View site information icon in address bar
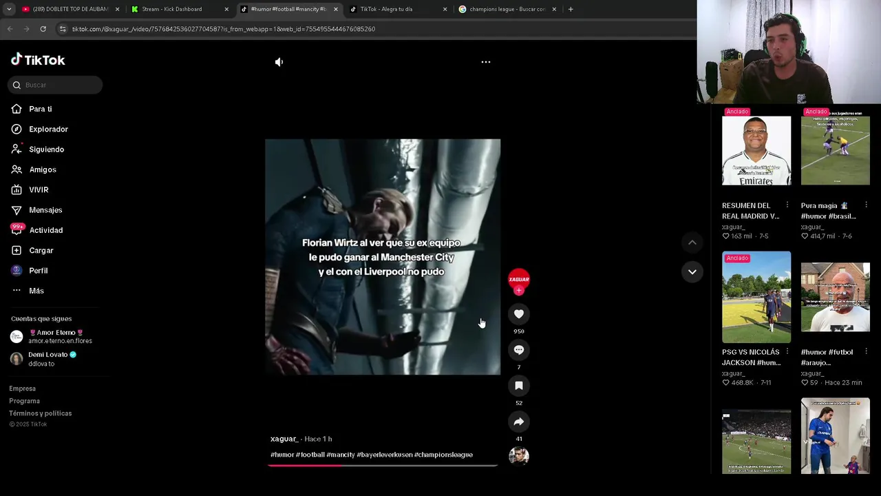The width and height of the screenshot is (881, 496). pyautogui.click(x=63, y=29)
